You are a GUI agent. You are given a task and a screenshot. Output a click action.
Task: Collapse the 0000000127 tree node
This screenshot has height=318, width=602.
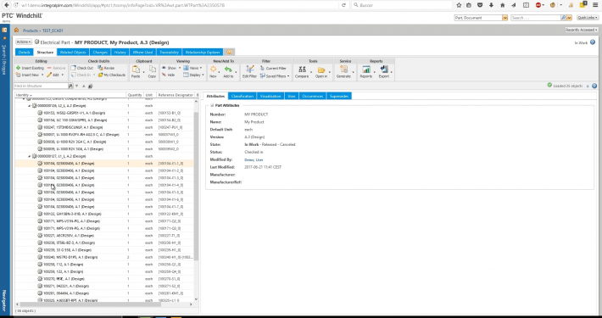point(30,156)
